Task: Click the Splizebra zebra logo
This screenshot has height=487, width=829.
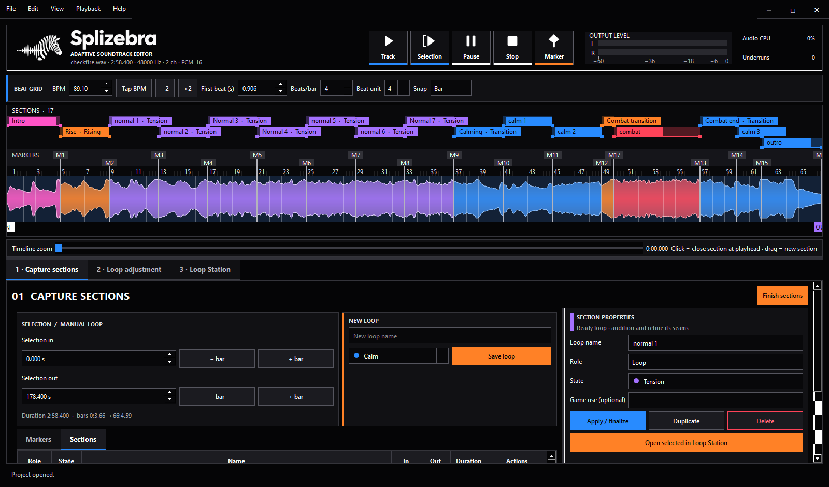Action: [40, 48]
